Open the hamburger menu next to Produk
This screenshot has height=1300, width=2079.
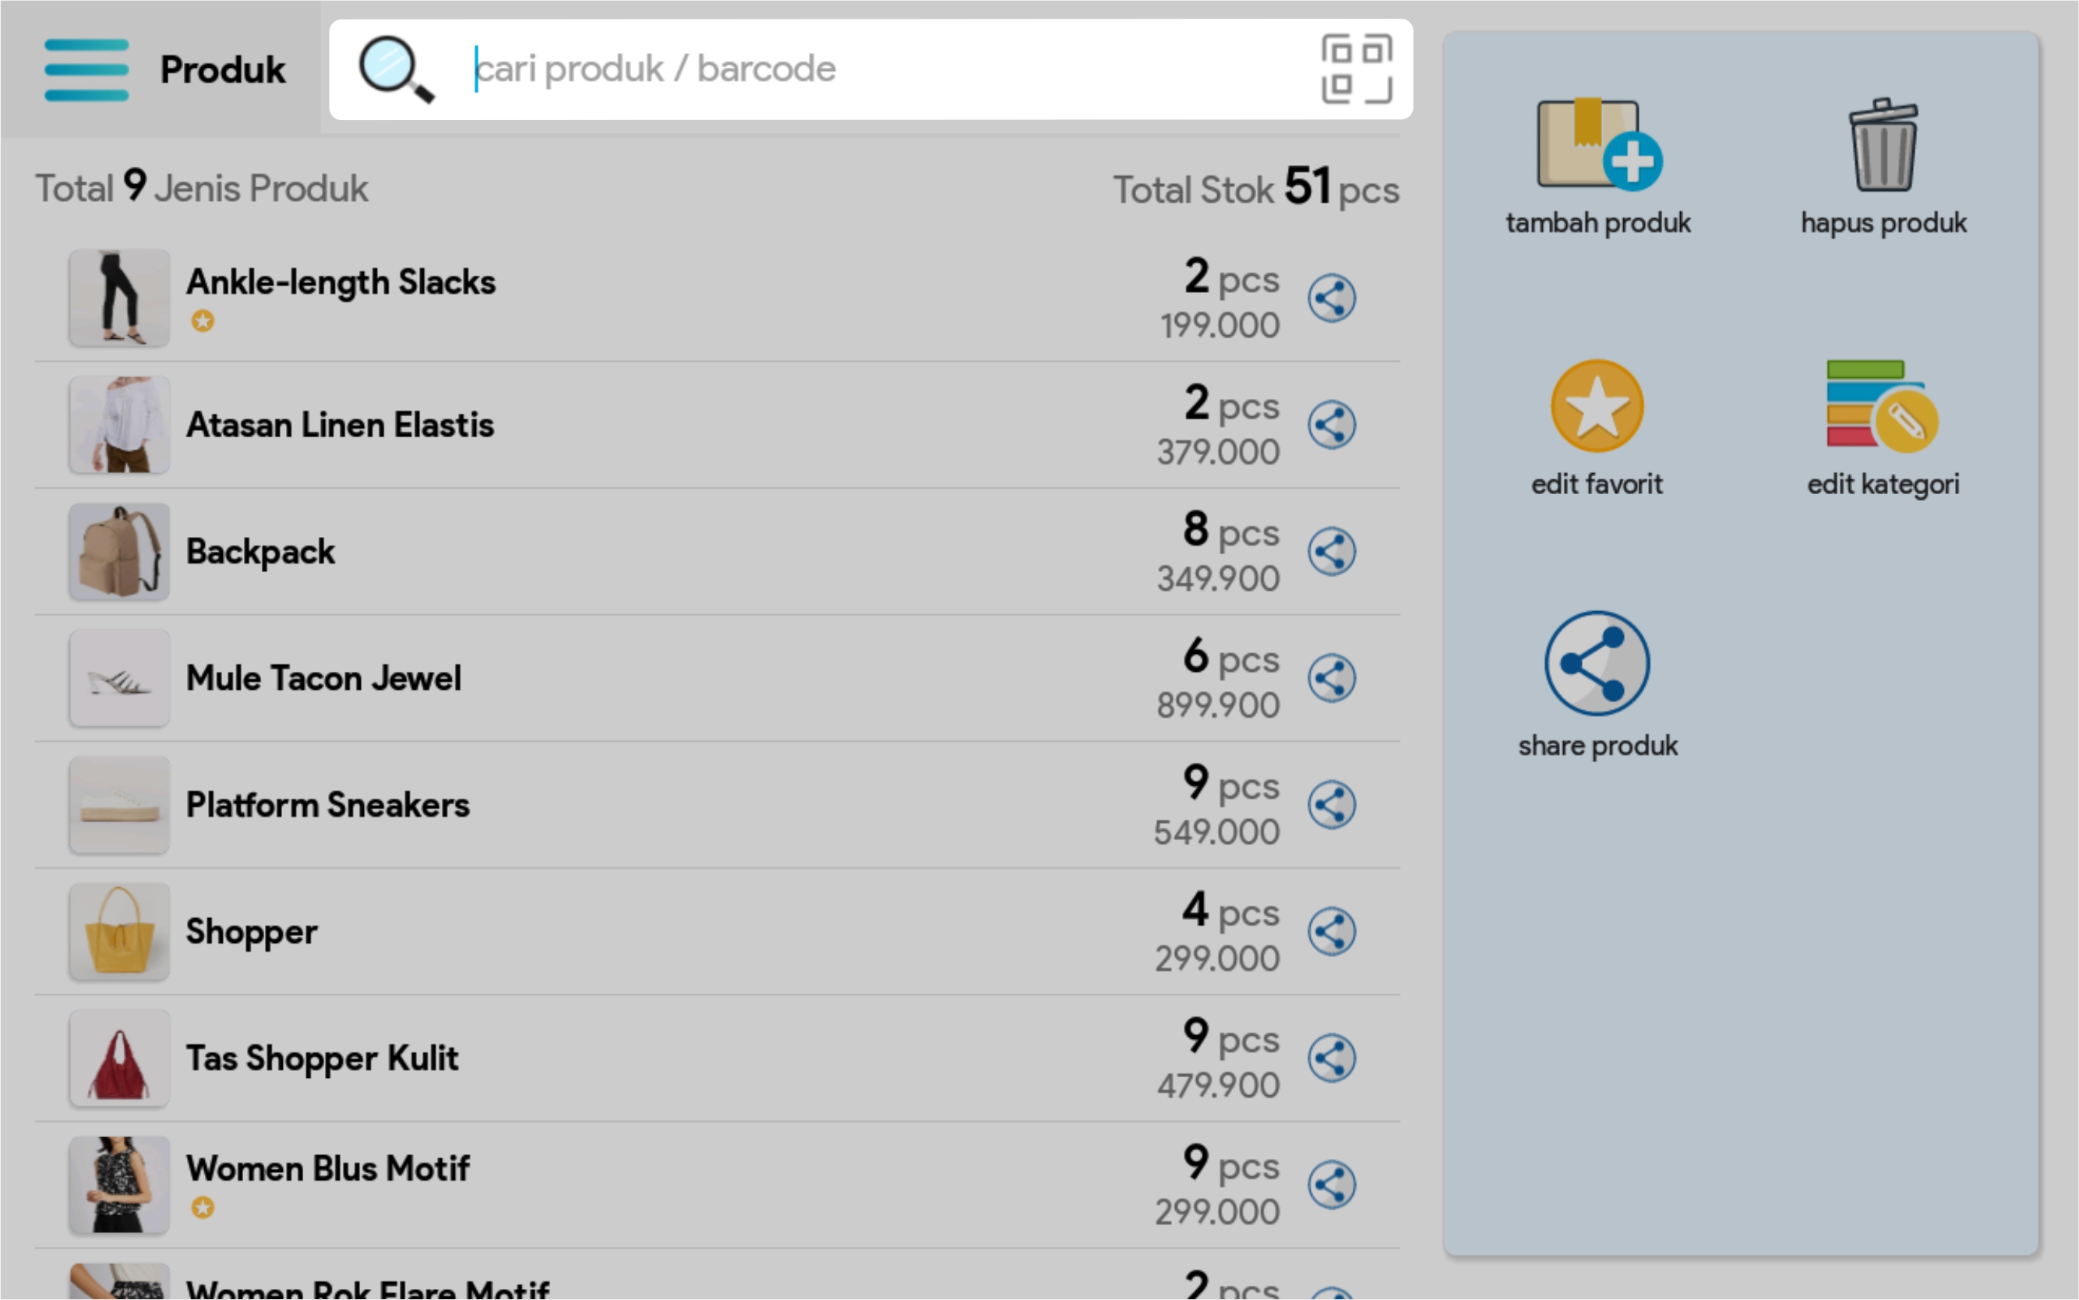[86, 69]
